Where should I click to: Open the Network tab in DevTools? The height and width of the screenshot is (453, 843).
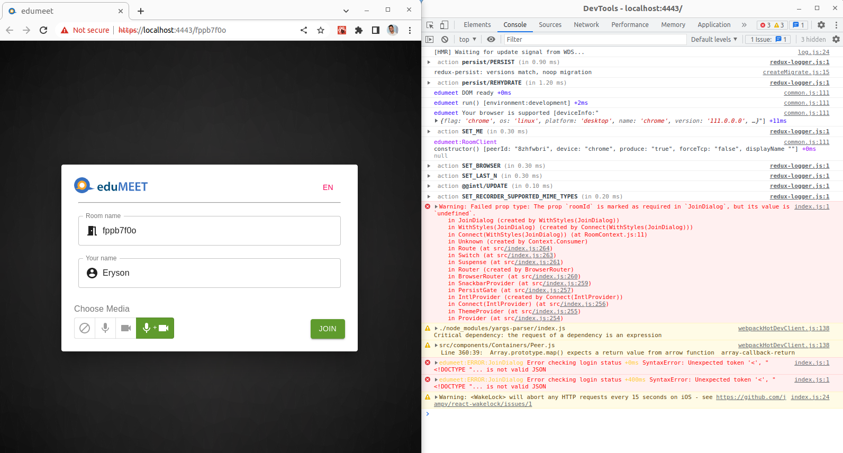[586, 25]
